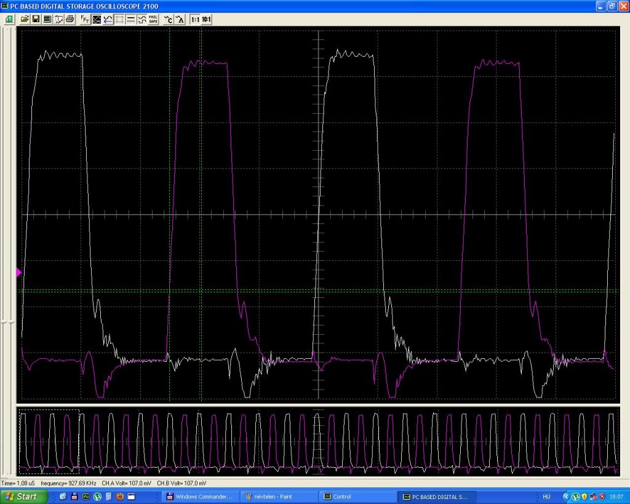Open the FFT spectrum analysis
This screenshot has height=504, width=630.
(x=85, y=19)
